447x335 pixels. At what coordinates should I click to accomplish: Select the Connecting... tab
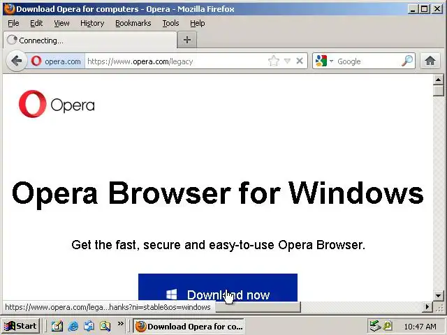click(x=90, y=40)
